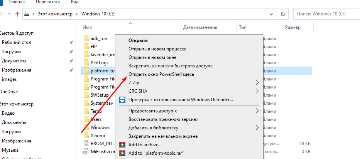The width and height of the screenshot is (360, 159).
Task: Sort by the Дата изменения column header
Action: [x=200, y=27]
